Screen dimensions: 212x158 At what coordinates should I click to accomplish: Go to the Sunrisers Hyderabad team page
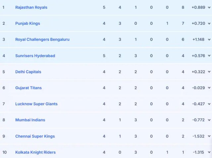[35, 56]
